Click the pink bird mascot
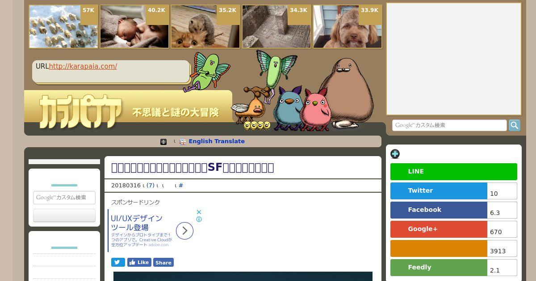Image resolution: width=536 pixels, height=281 pixels. point(315,109)
